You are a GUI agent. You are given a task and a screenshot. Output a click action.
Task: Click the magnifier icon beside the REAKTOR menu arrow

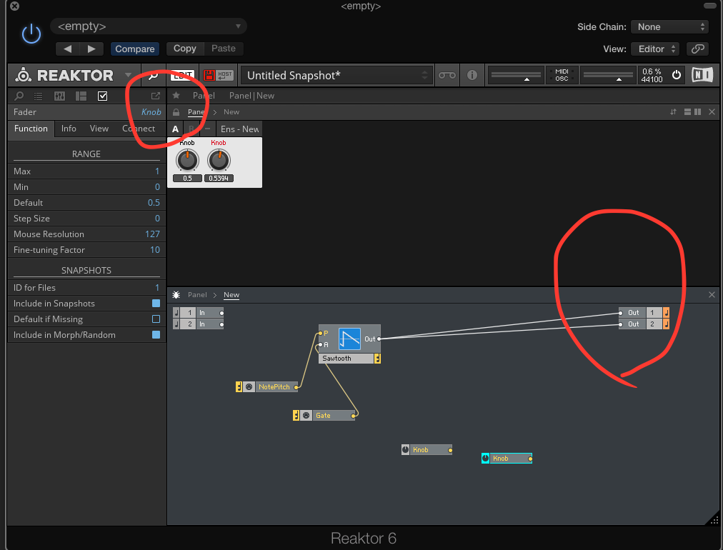click(153, 76)
